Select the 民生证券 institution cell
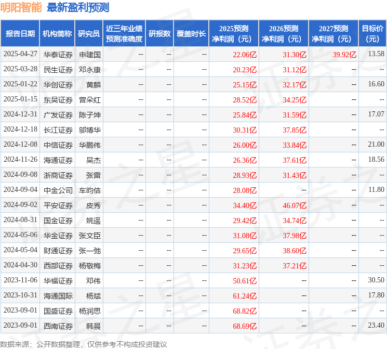 [x=58, y=70]
